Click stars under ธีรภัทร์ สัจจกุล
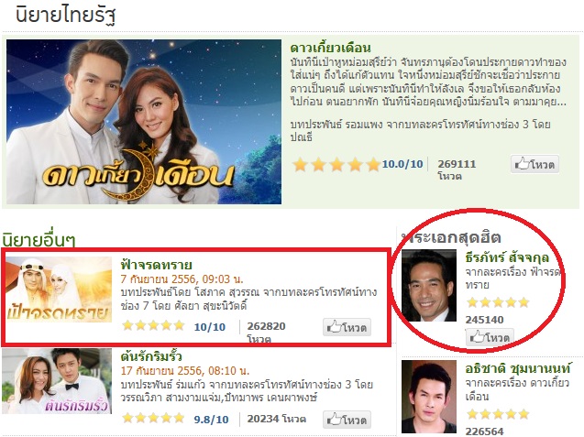The width and height of the screenshot is (584, 437). [498, 302]
